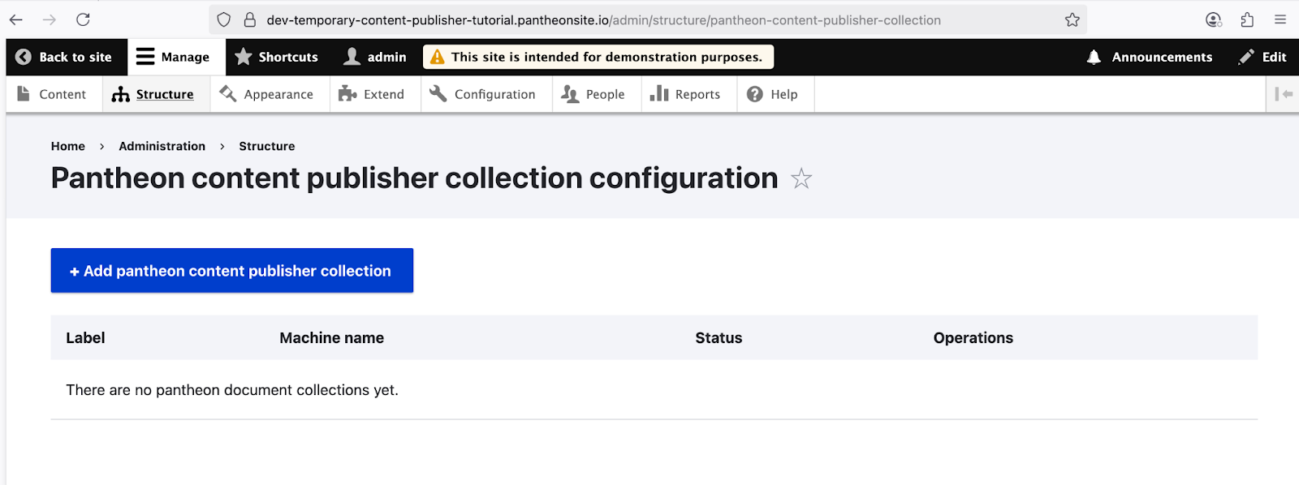Toggle the Manage toolbar tray
Viewport: 1299px width, 485px height.
click(173, 57)
